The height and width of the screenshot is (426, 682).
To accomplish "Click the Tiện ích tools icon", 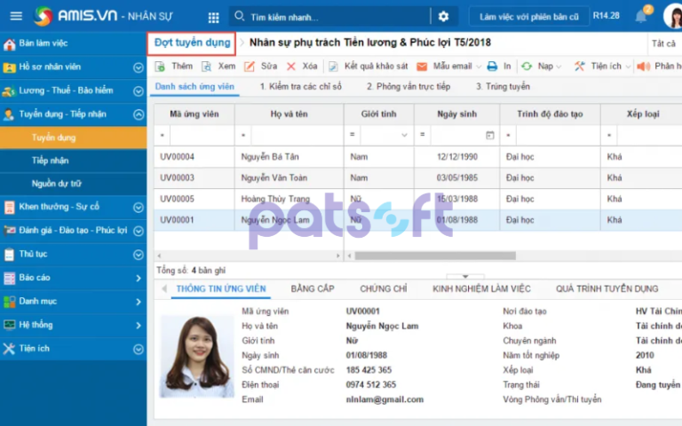I will click(579, 66).
